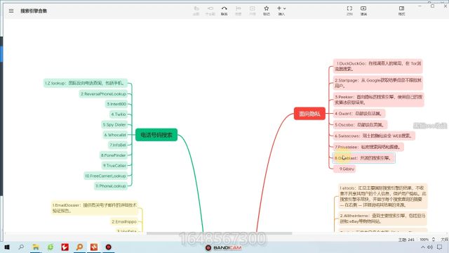Click the Summary toolbar icon
449x253 pixels.
click(239, 11)
